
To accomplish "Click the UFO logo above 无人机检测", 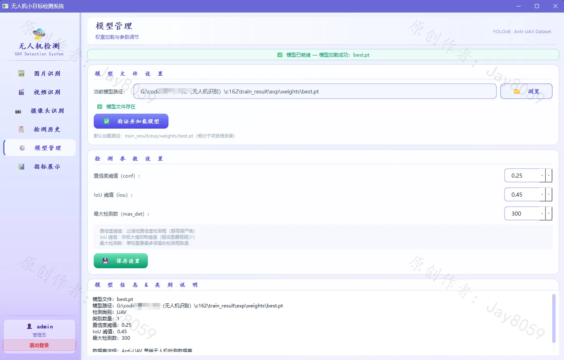I will point(39,33).
